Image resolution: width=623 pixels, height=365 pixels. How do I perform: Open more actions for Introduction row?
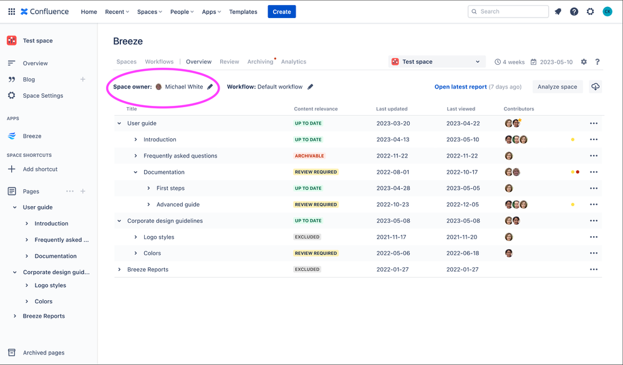(x=594, y=140)
